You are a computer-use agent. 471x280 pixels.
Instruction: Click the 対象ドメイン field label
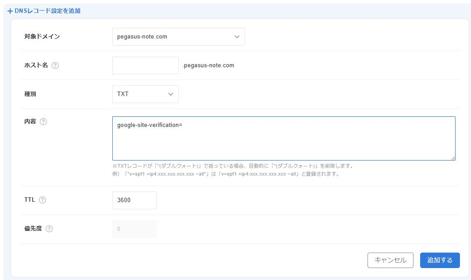pos(42,37)
